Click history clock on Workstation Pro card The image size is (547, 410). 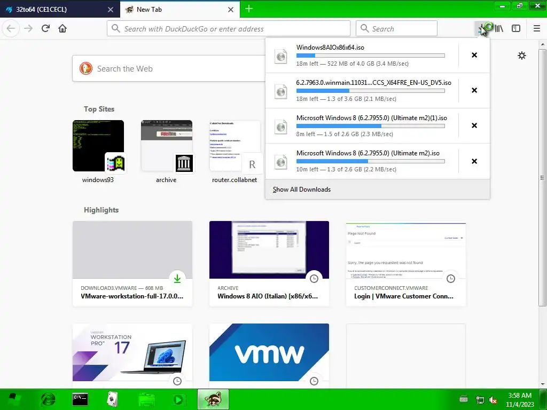(177, 381)
